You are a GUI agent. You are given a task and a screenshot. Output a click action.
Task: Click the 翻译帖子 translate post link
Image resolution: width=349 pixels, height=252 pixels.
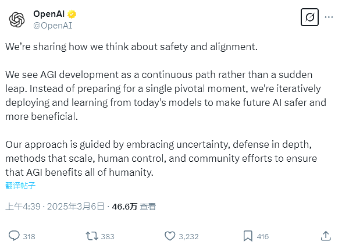pyautogui.click(x=20, y=186)
